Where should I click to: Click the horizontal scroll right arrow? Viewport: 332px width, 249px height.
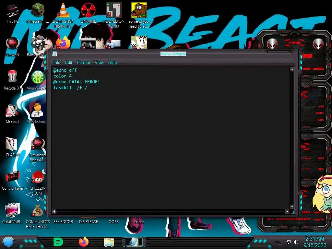point(287,211)
